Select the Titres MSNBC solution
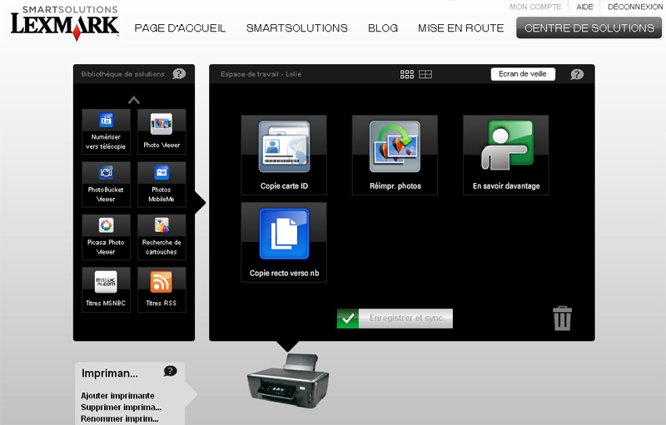Viewport: 666px width, 425px height. click(106, 289)
